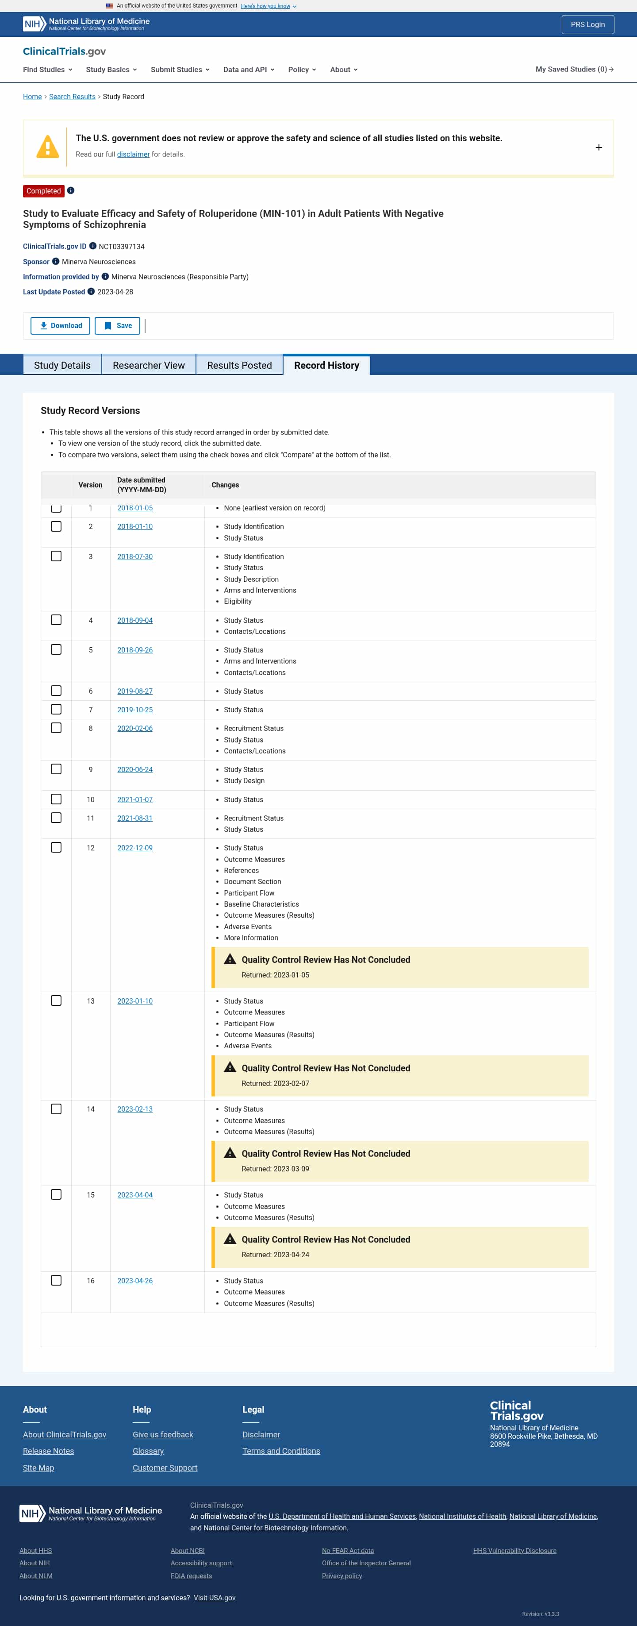Check the box for version 3
This screenshot has height=1626, width=637.
[56, 556]
